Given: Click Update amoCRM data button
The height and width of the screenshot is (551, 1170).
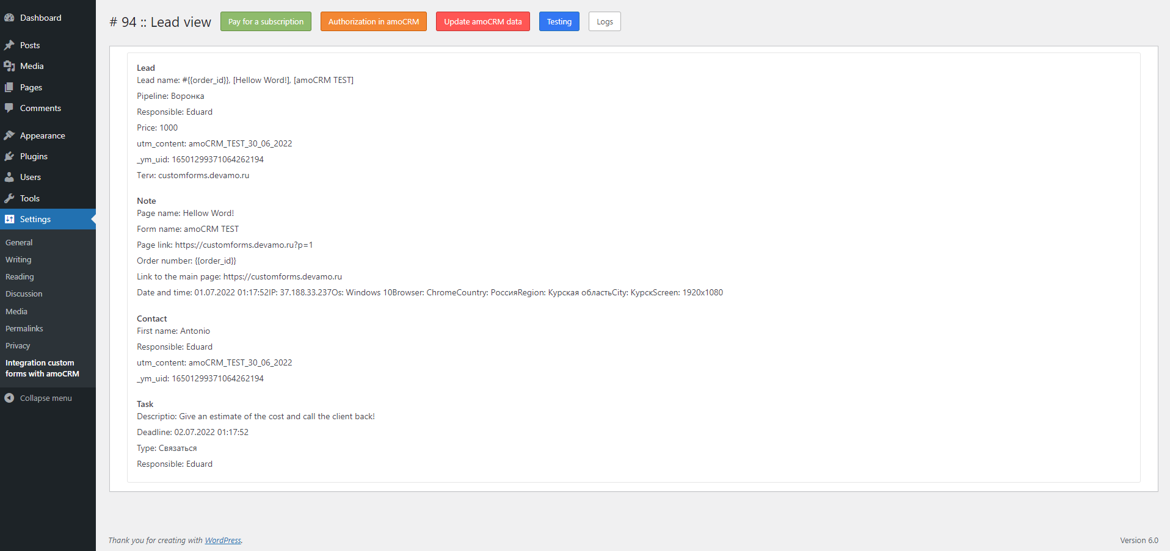Looking at the screenshot, I should [x=483, y=21].
